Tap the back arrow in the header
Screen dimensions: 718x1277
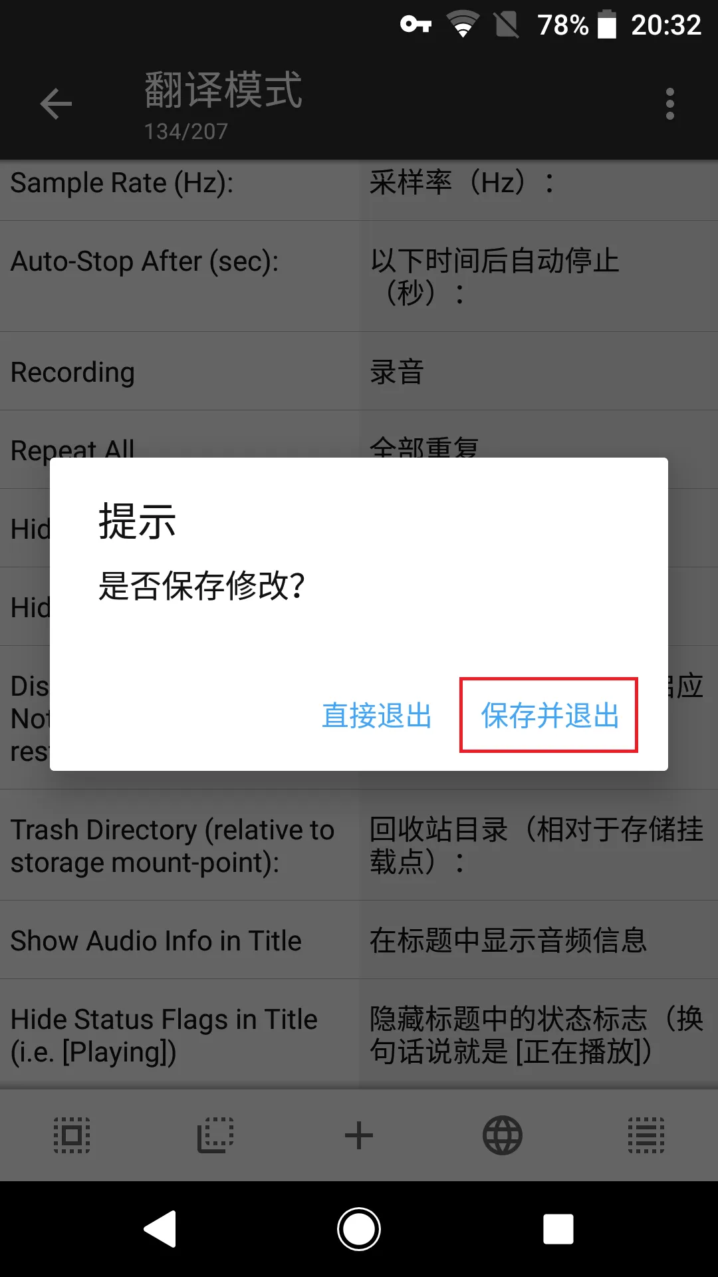[56, 104]
